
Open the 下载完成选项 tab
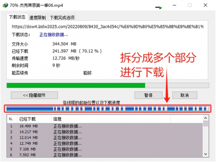(62, 17)
